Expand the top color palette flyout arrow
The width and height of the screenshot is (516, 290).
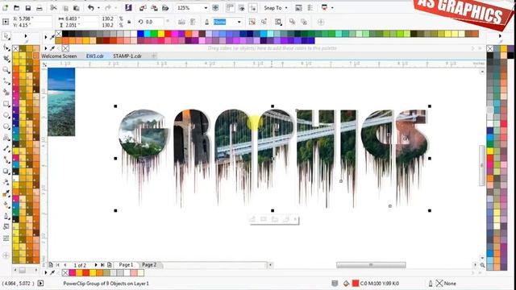[46, 37]
